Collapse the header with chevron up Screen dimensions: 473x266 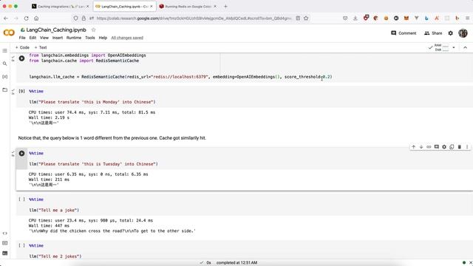click(465, 47)
